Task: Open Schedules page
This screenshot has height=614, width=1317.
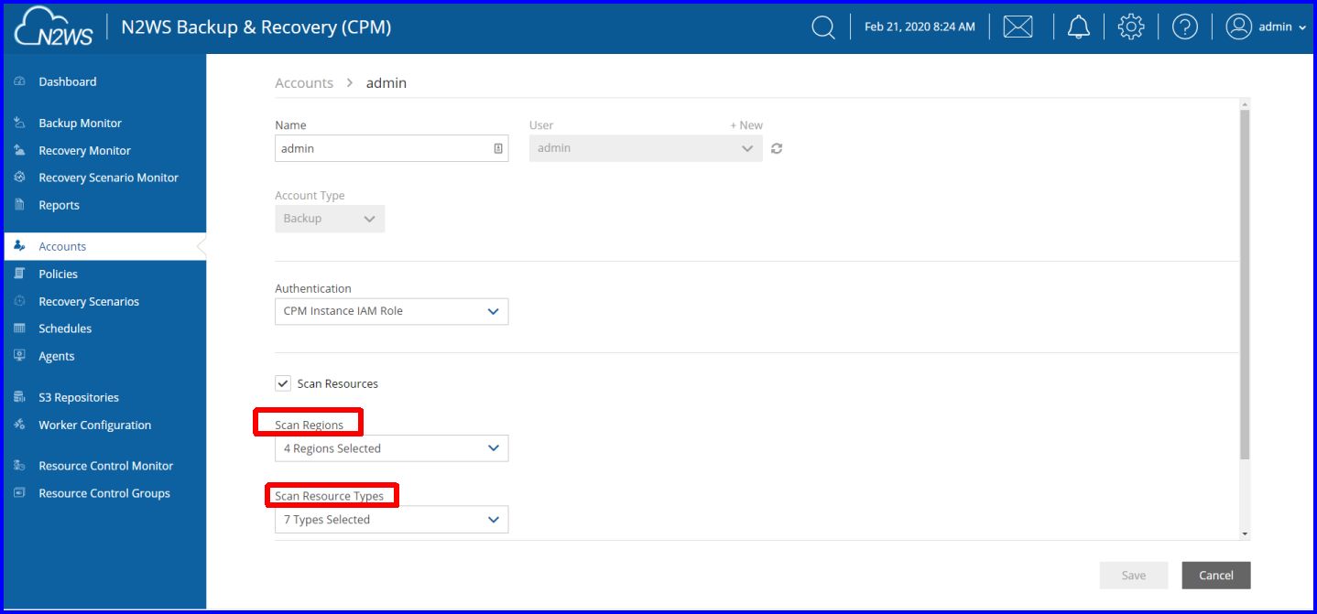Action: tap(65, 329)
